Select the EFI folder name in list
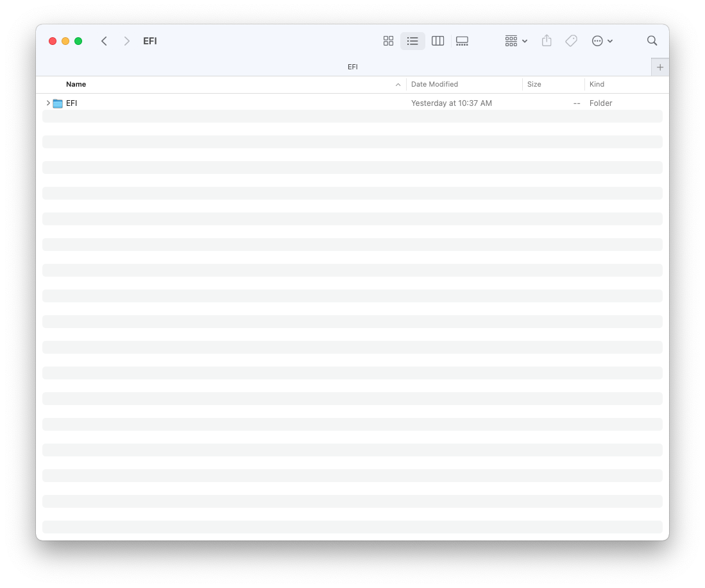Viewport: 705px width, 588px height. click(x=71, y=103)
